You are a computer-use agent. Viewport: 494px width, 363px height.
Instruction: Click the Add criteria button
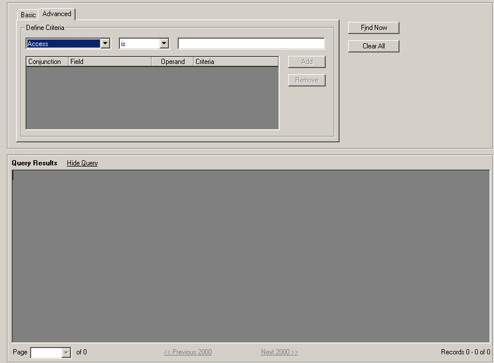[307, 62]
